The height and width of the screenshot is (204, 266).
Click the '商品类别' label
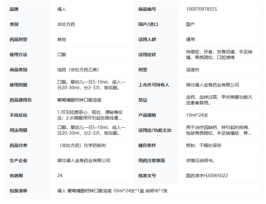pos(19,70)
